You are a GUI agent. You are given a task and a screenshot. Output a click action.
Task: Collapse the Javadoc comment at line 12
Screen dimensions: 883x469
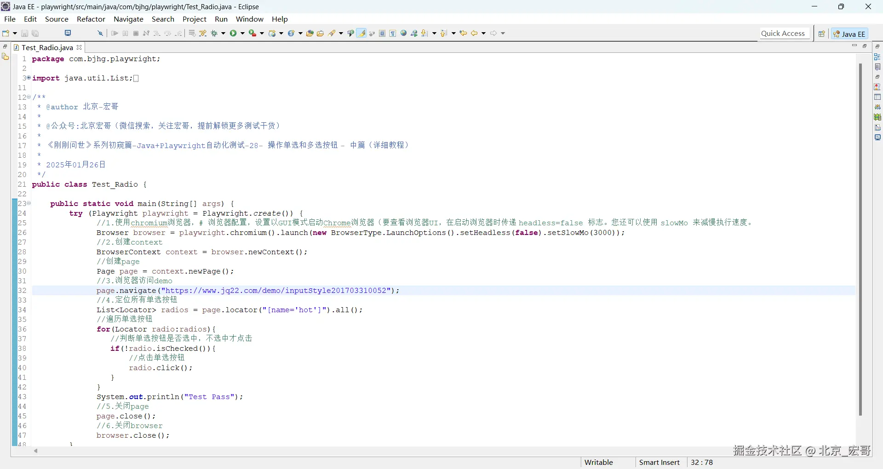coord(29,97)
